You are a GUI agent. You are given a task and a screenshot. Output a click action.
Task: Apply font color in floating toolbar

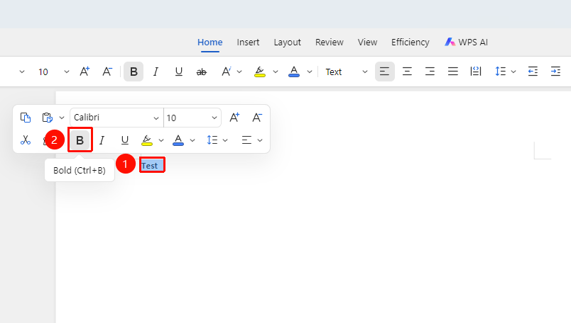click(x=178, y=140)
